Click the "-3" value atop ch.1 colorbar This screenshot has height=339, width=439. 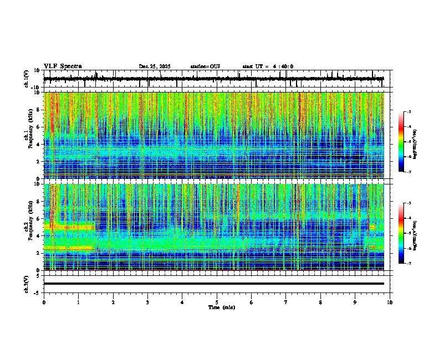(x=409, y=111)
